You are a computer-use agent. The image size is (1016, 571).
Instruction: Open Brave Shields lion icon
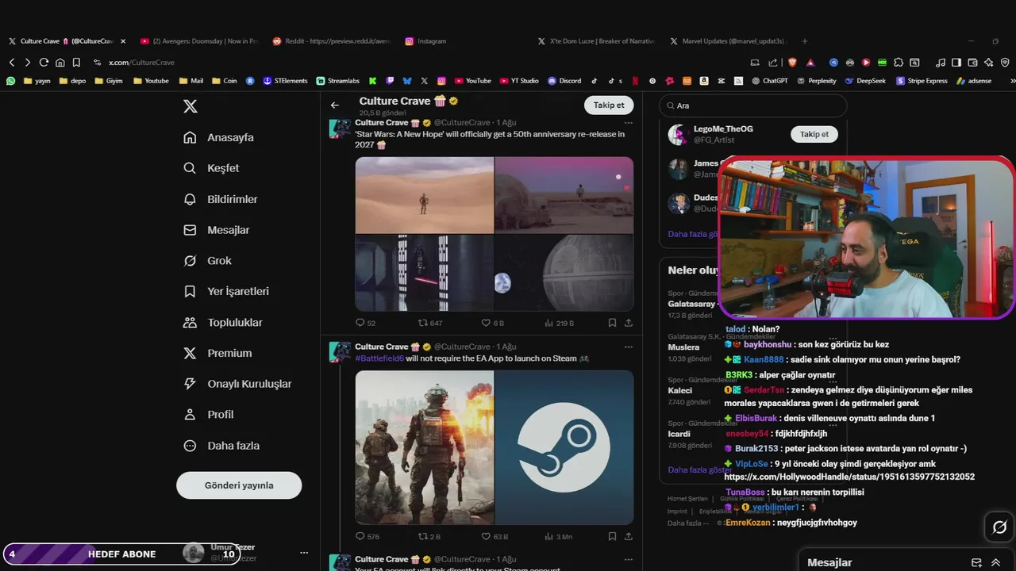tap(792, 62)
